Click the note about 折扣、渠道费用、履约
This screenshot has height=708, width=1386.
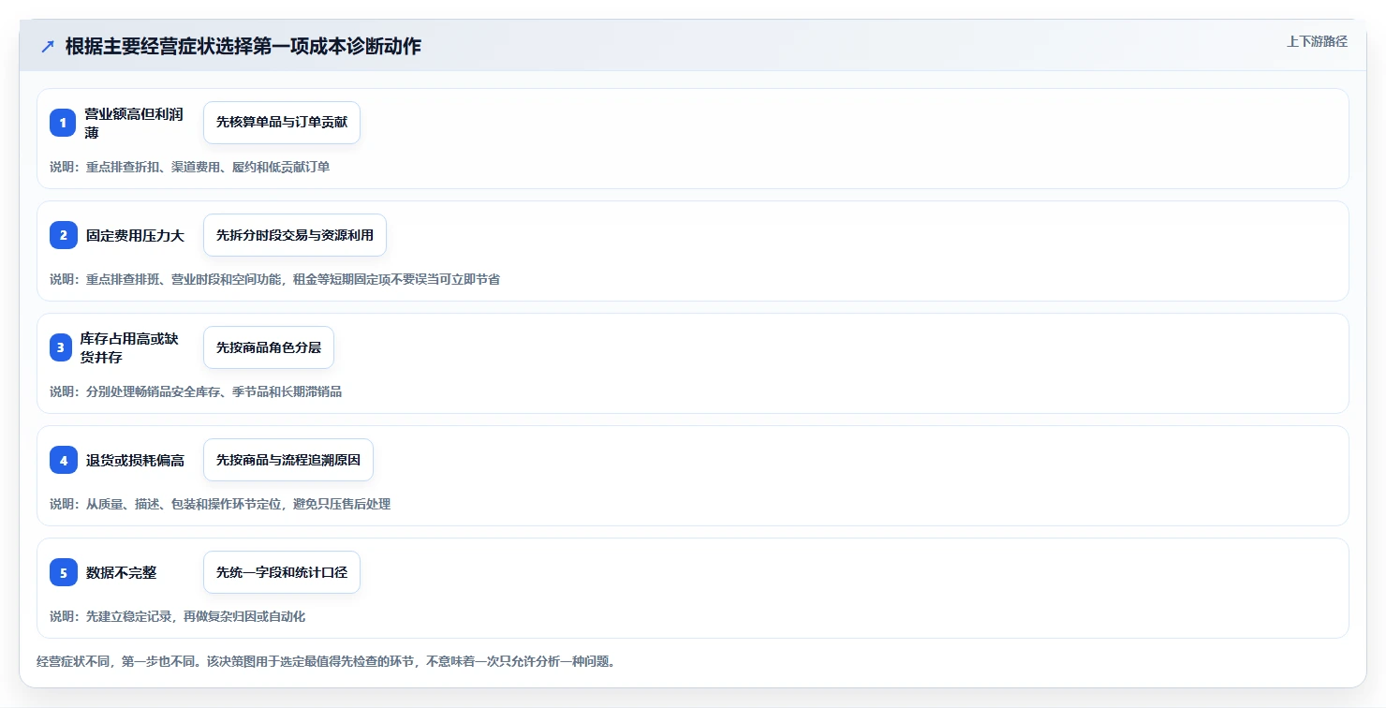point(190,167)
